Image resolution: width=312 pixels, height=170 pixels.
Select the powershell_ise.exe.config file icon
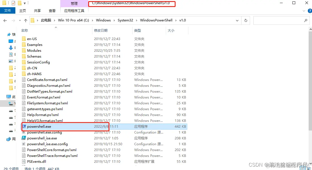(x=24, y=144)
